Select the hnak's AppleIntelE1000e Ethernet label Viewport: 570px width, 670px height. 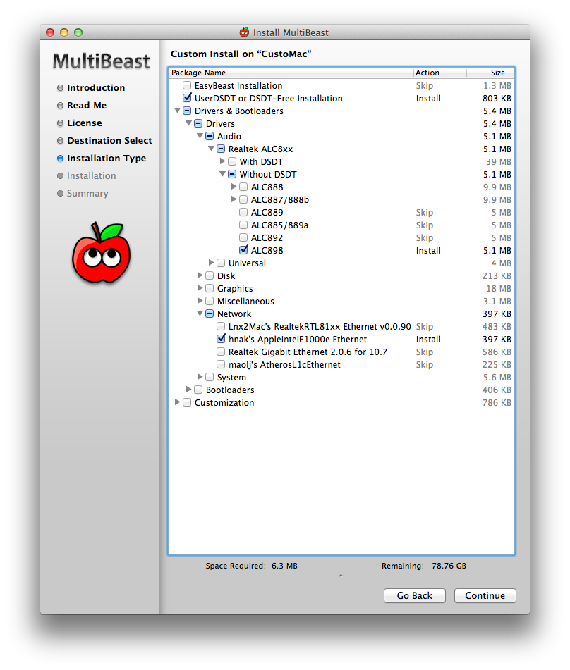pyautogui.click(x=298, y=340)
